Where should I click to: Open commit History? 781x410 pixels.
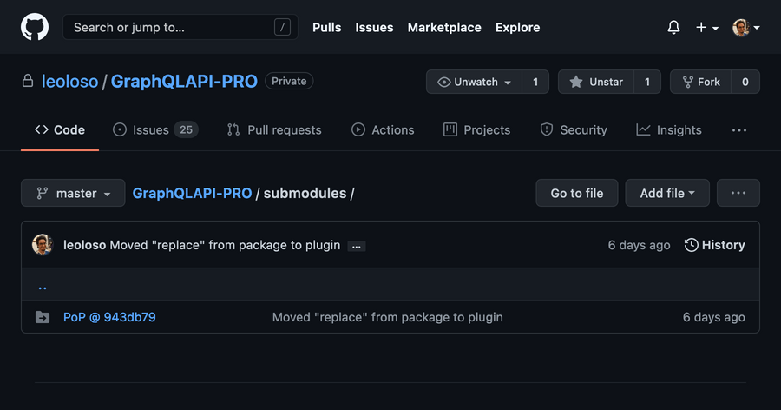pyautogui.click(x=715, y=245)
